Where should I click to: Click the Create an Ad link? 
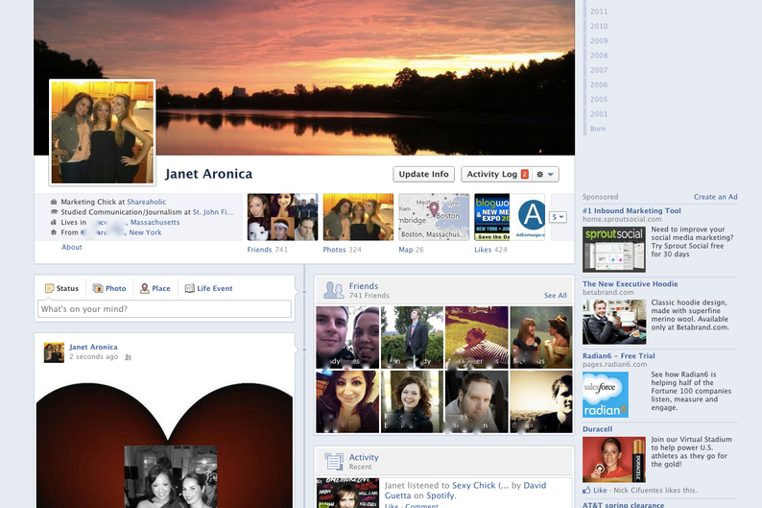tap(715, 197)
